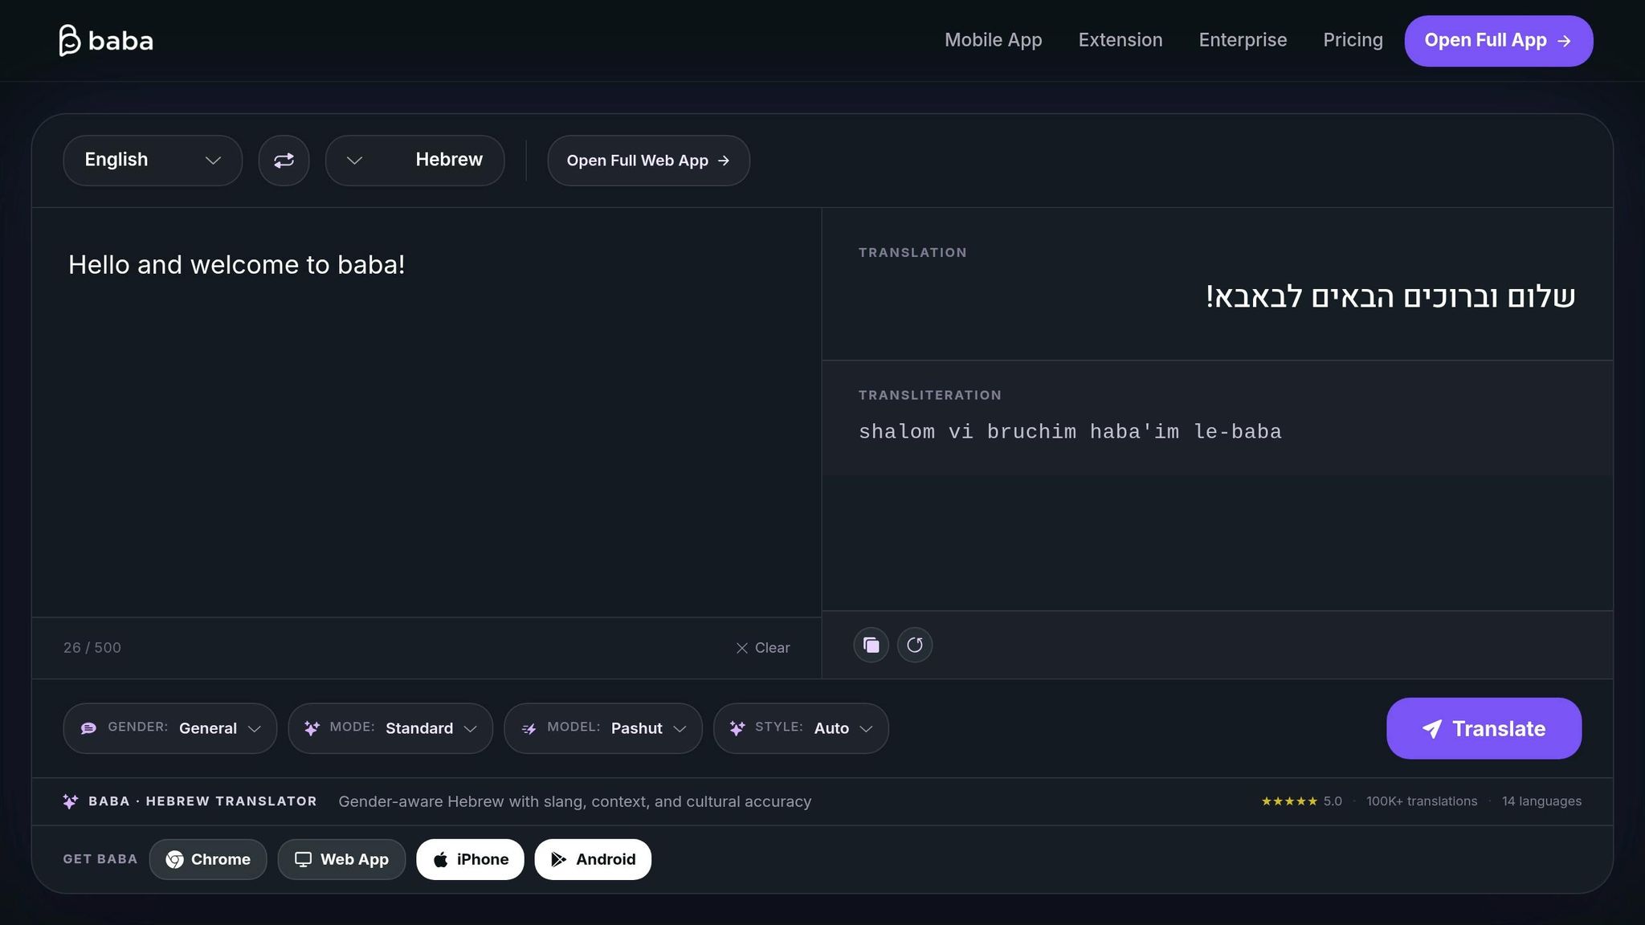Open the Hebrew target language dropdown
Viewport: 1645px width, 925px height.
[414, 161]
